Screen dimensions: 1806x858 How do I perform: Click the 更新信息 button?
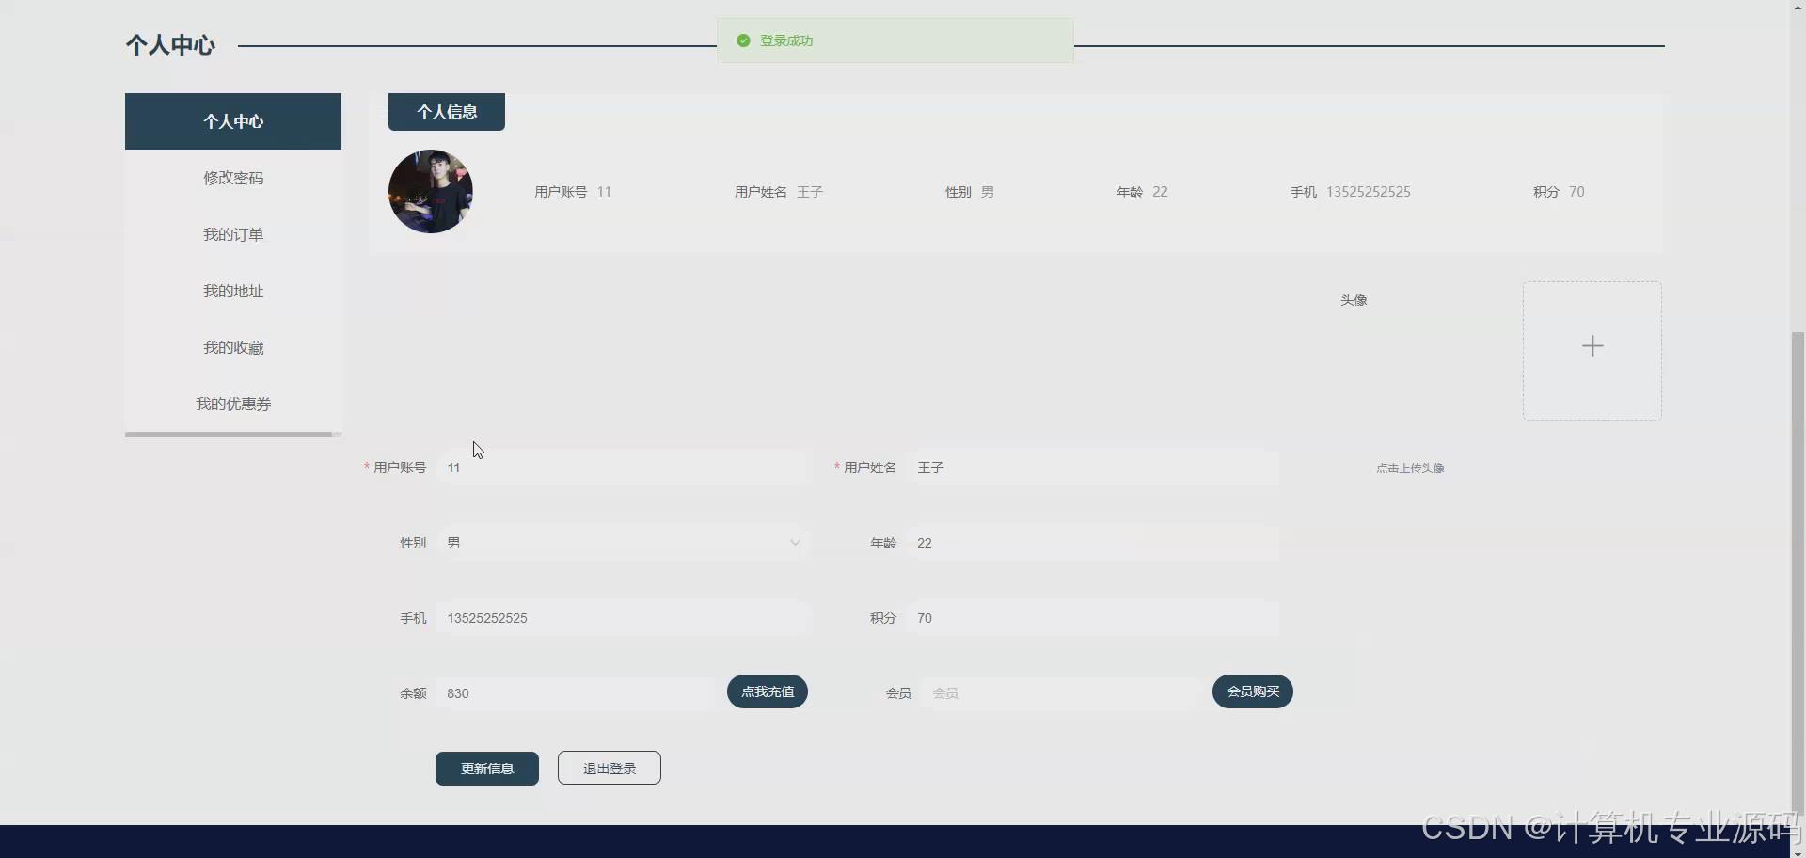(x=487, y=769)
